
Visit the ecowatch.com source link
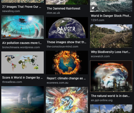100,56
